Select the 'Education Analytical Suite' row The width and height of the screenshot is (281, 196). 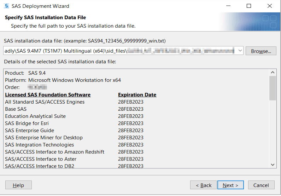pyautogui.click(x=74, y=116)
